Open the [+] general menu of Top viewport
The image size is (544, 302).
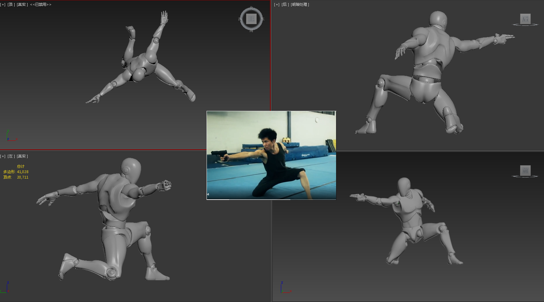pos(3,5)
